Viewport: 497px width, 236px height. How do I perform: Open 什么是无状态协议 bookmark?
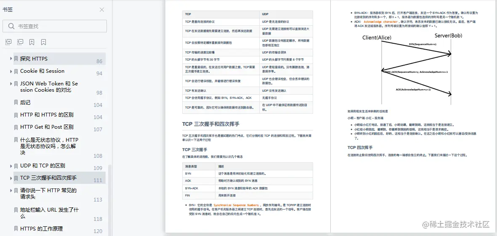click(49, 146)
